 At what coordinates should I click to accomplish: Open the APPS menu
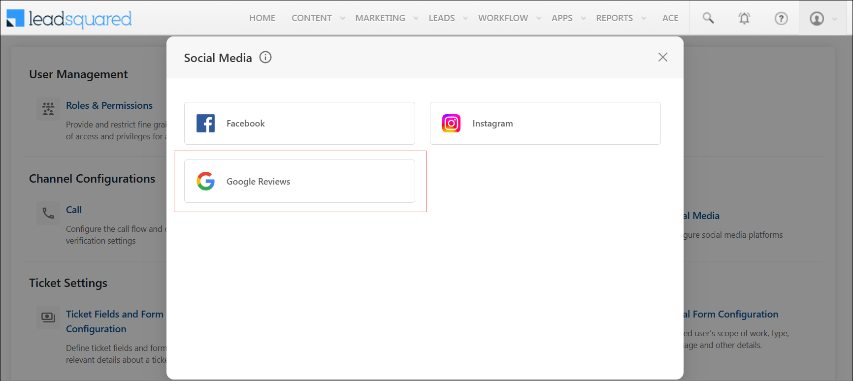tap(562, 18)
